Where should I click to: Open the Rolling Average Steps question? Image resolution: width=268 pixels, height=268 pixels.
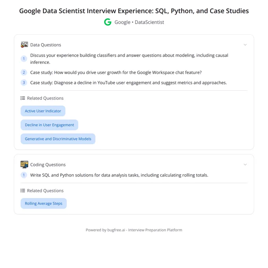(x=44, y=203)
